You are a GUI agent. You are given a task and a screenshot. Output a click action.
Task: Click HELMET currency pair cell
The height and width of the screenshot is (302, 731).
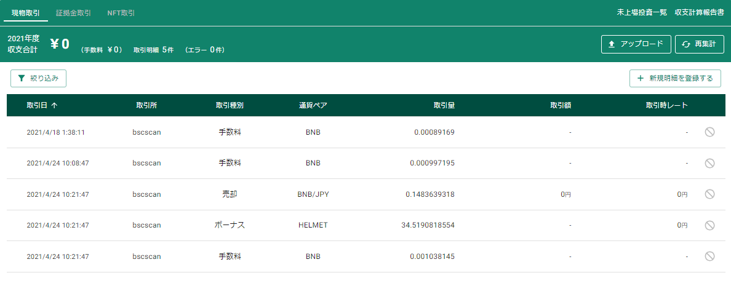pos(313,225)
